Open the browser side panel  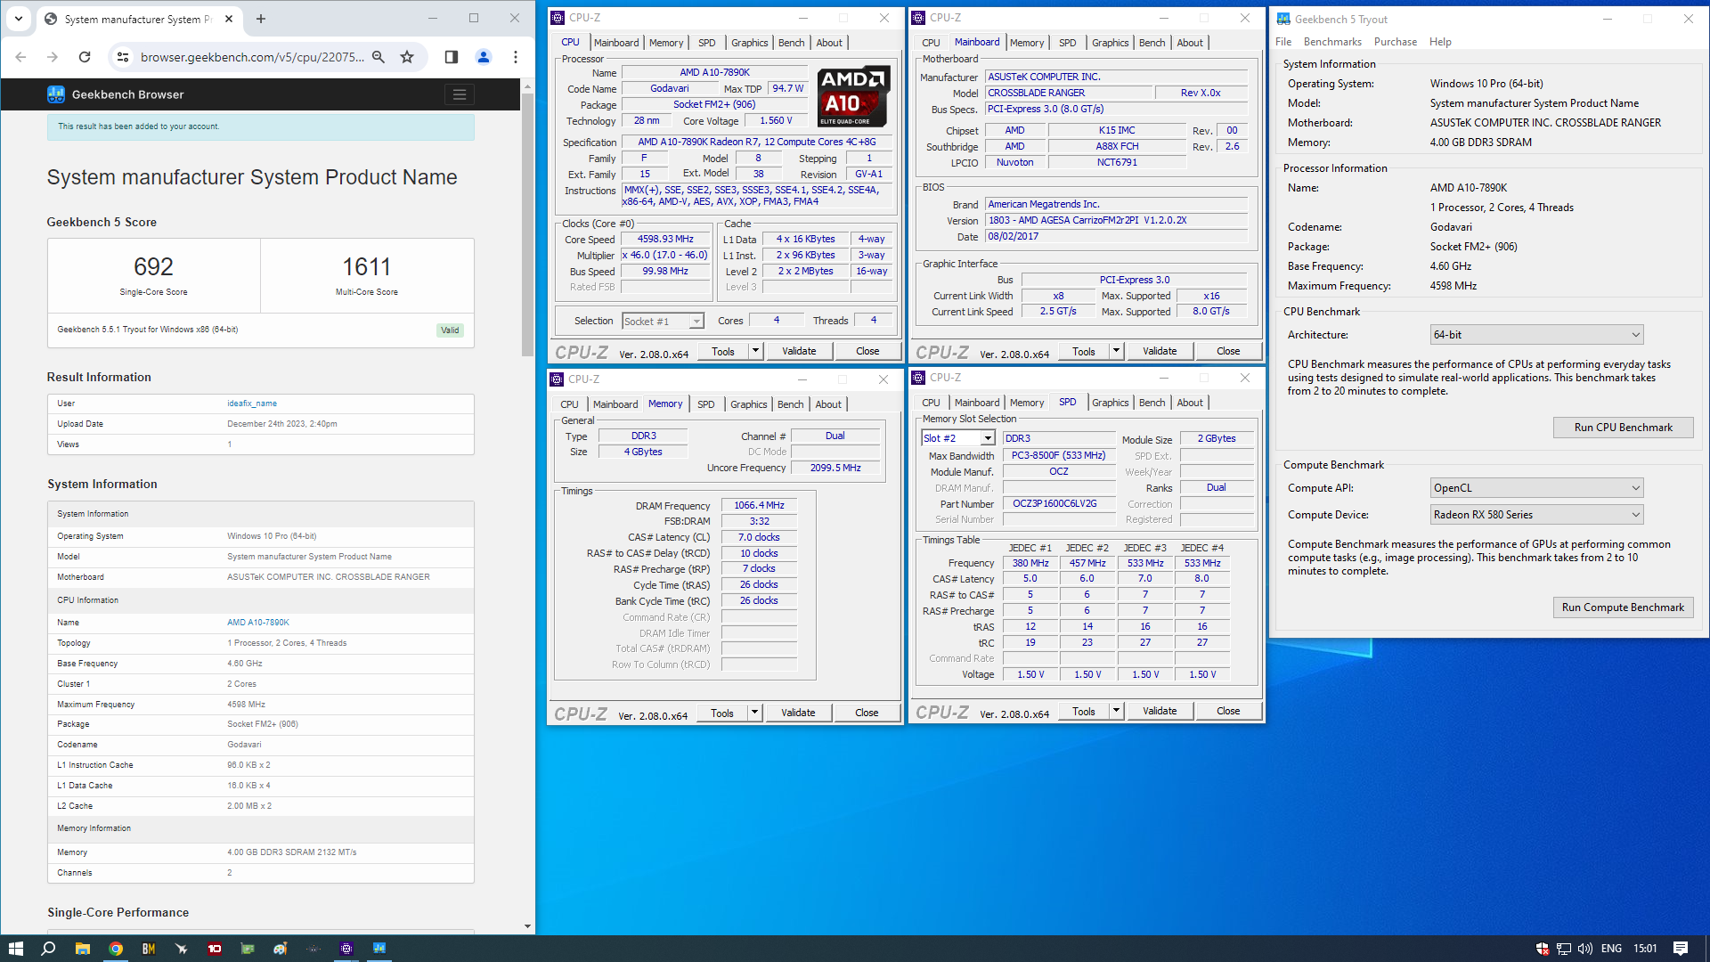tap(452, 57)
